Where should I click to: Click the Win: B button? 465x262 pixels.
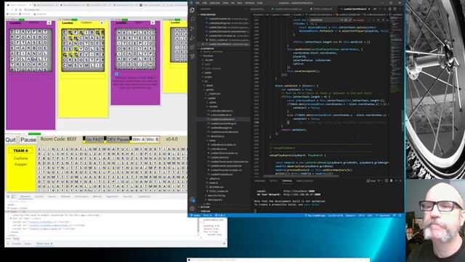coord(153,139)
